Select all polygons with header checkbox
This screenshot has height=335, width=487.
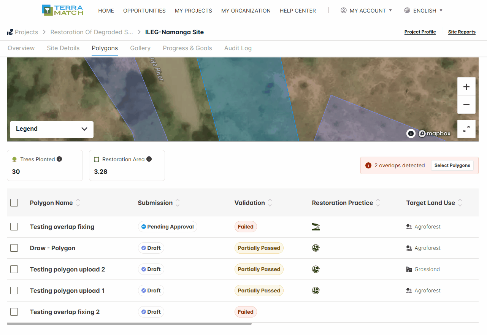(x=14, y=203)
